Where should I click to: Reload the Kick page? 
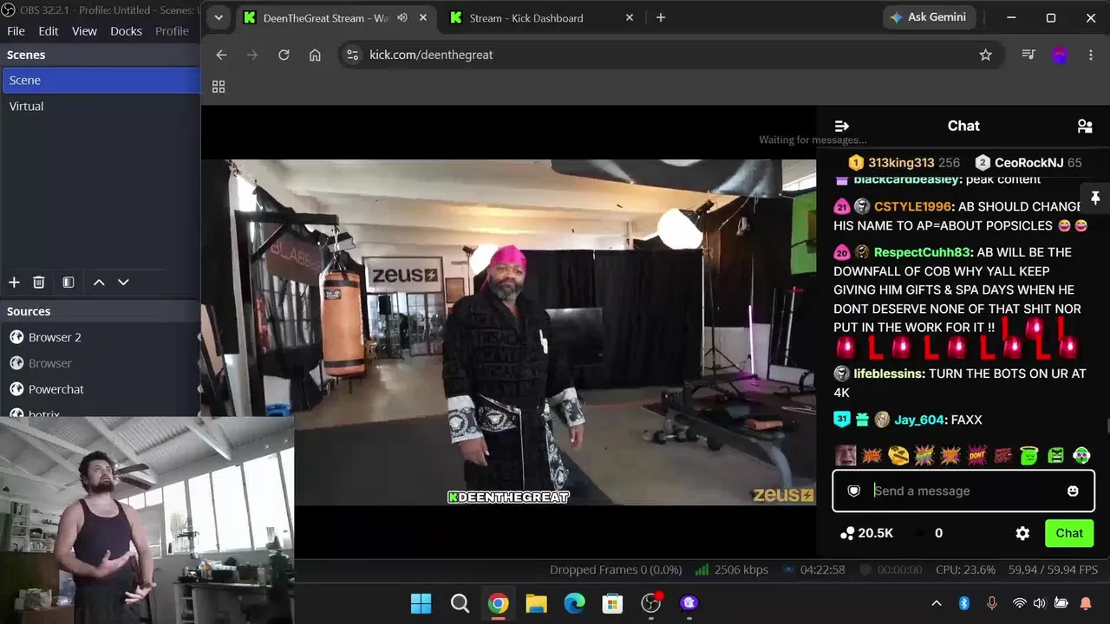click(x=284, y=55)
